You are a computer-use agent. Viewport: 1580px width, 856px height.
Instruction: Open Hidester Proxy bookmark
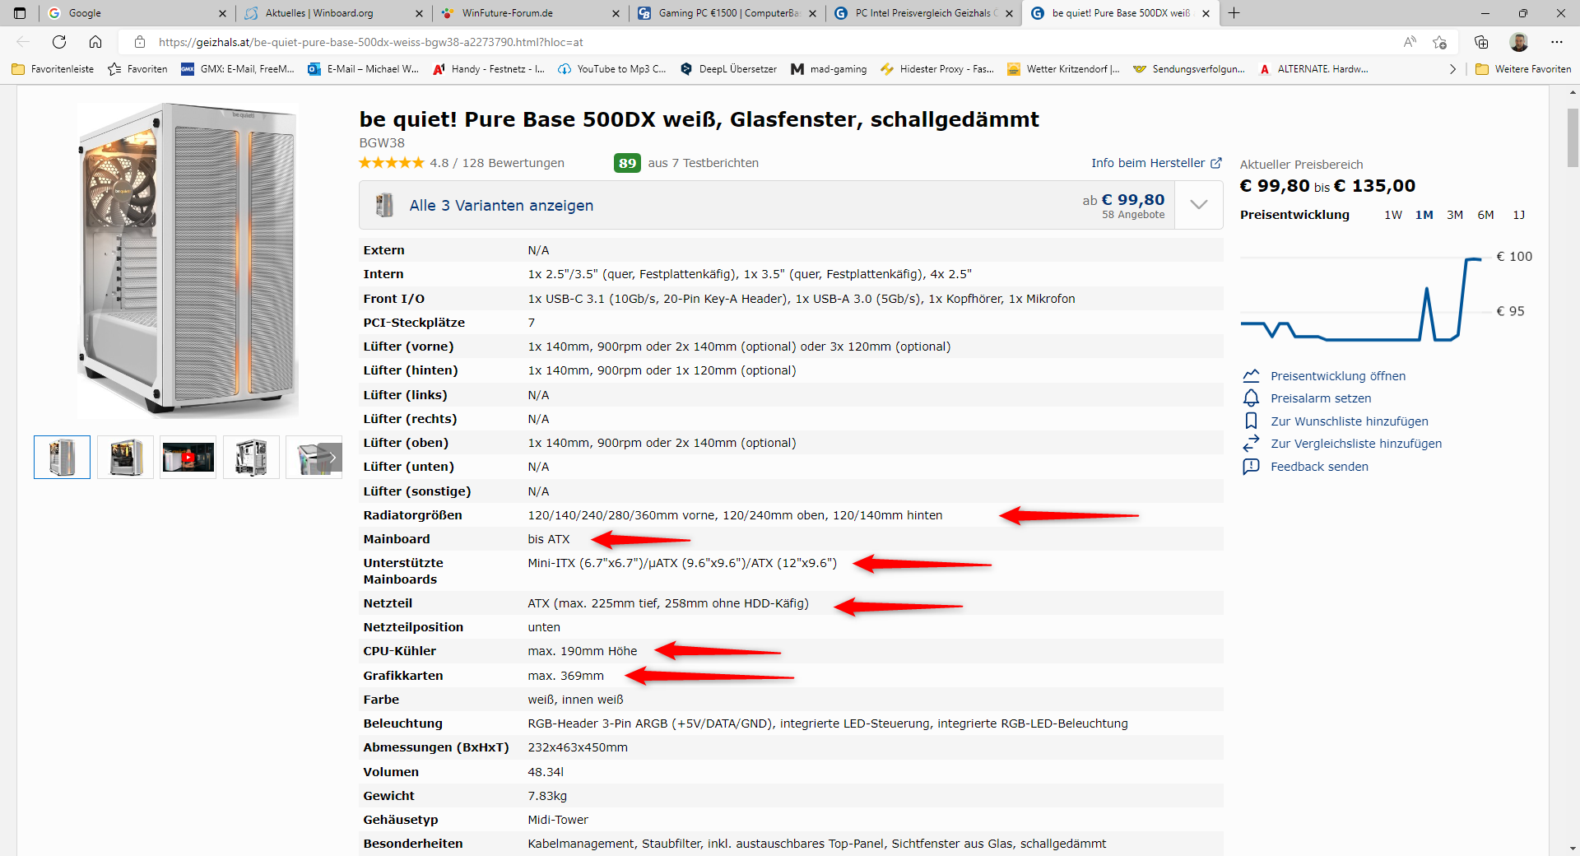click(937, 69)
